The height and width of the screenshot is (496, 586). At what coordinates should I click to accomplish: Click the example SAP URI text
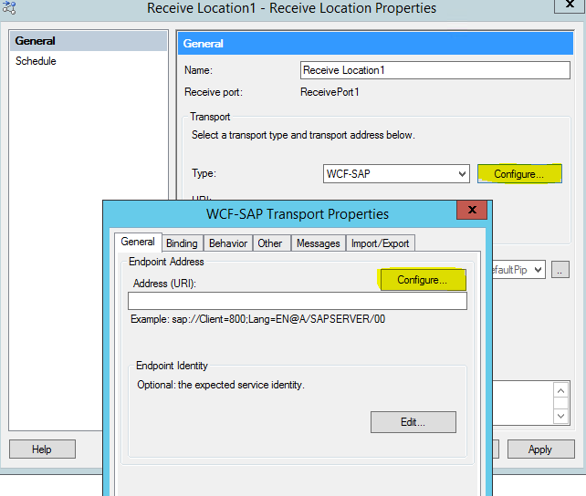point(258,319)
